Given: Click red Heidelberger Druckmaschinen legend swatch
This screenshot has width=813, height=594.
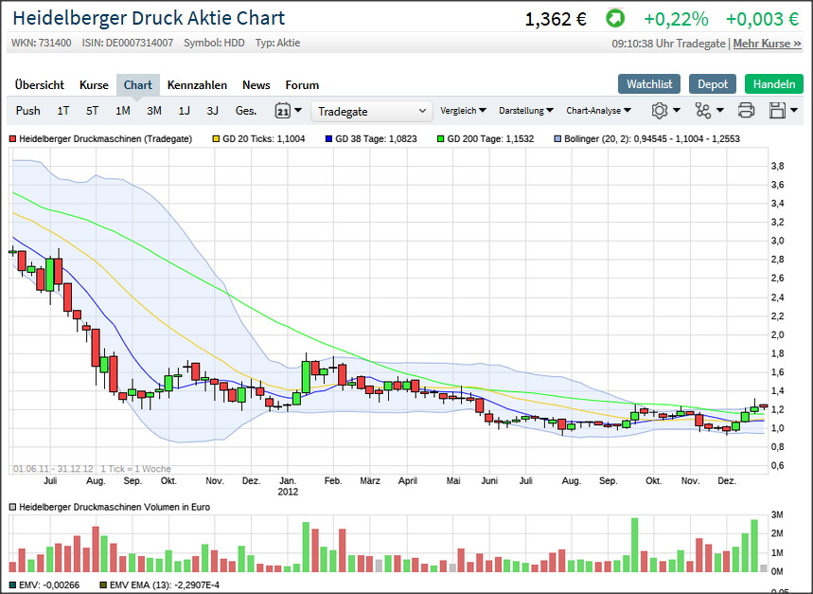Looking at the screenshot, I should pyautogui.click(x=13, y=139).
